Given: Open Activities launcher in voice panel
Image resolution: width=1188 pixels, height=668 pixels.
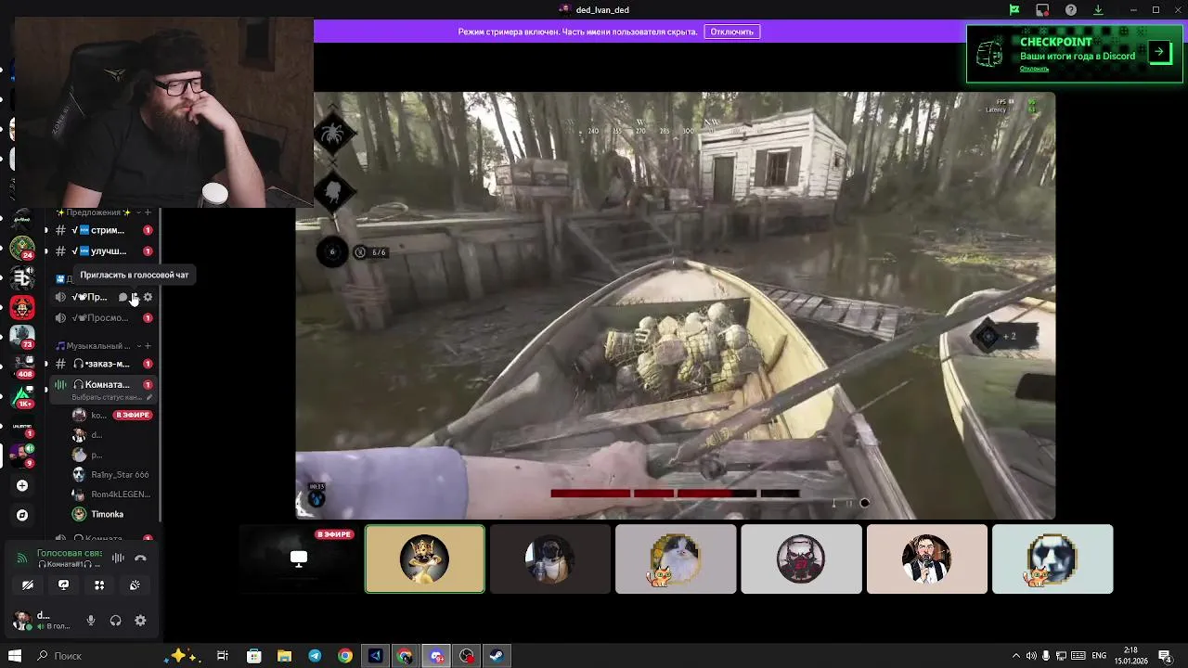Looking at the screenshot, I should [x=99, y=584].
